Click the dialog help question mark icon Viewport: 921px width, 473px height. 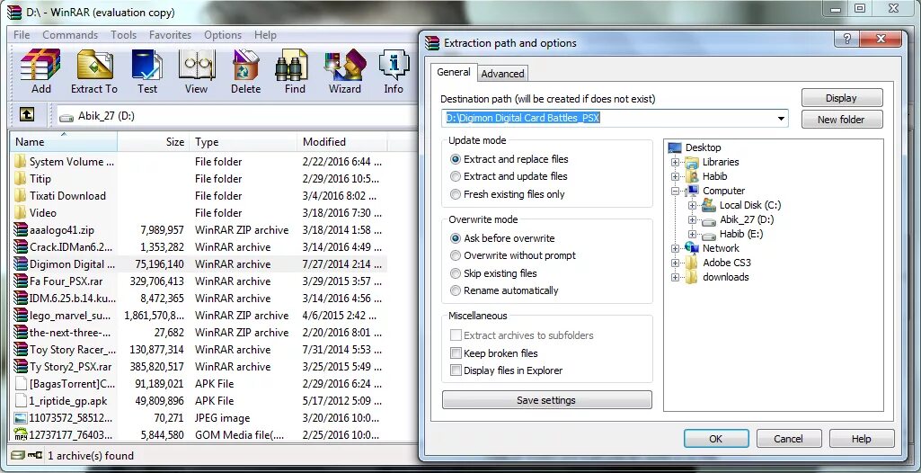tap(847, 39)
